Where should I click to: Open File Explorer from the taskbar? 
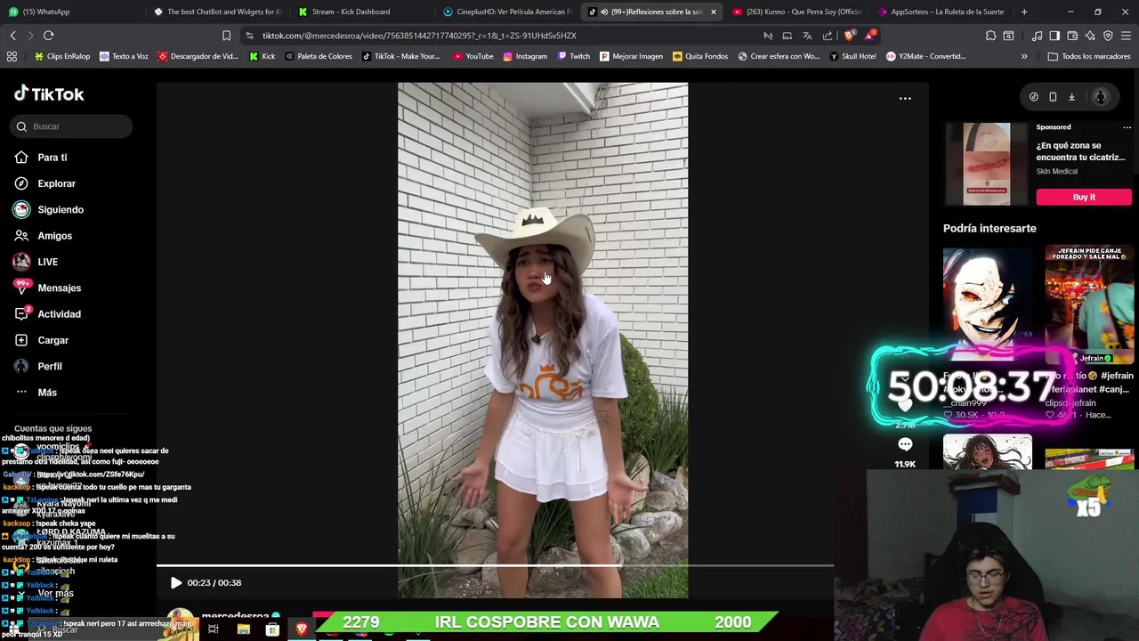[x=243, y=629]
